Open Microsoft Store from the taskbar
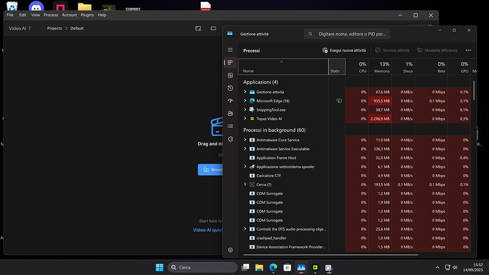 287,268
